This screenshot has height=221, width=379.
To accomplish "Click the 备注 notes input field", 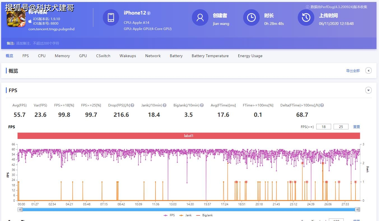I will tap(38, 43).
